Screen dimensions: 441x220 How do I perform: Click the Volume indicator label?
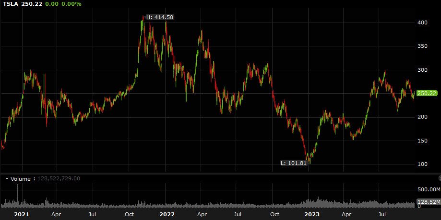(20, 178)
